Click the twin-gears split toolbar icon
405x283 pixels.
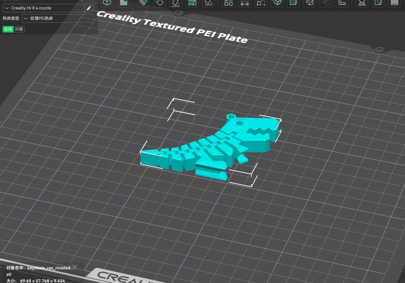point(245,3)
